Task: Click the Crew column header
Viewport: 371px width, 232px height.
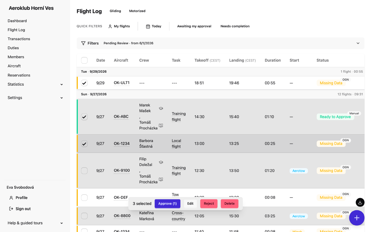Action: [x=144, y=60]
